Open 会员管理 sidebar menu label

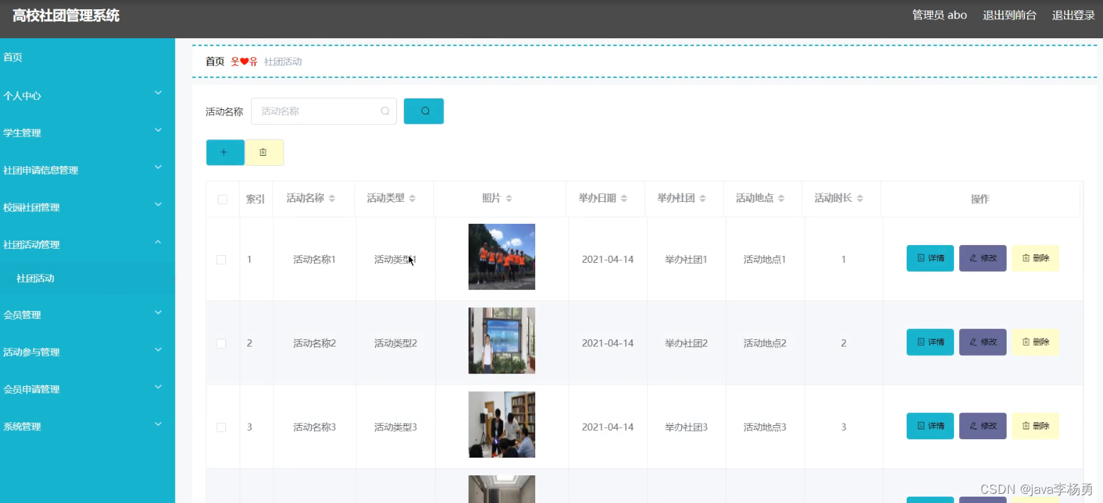pos(22,315)
